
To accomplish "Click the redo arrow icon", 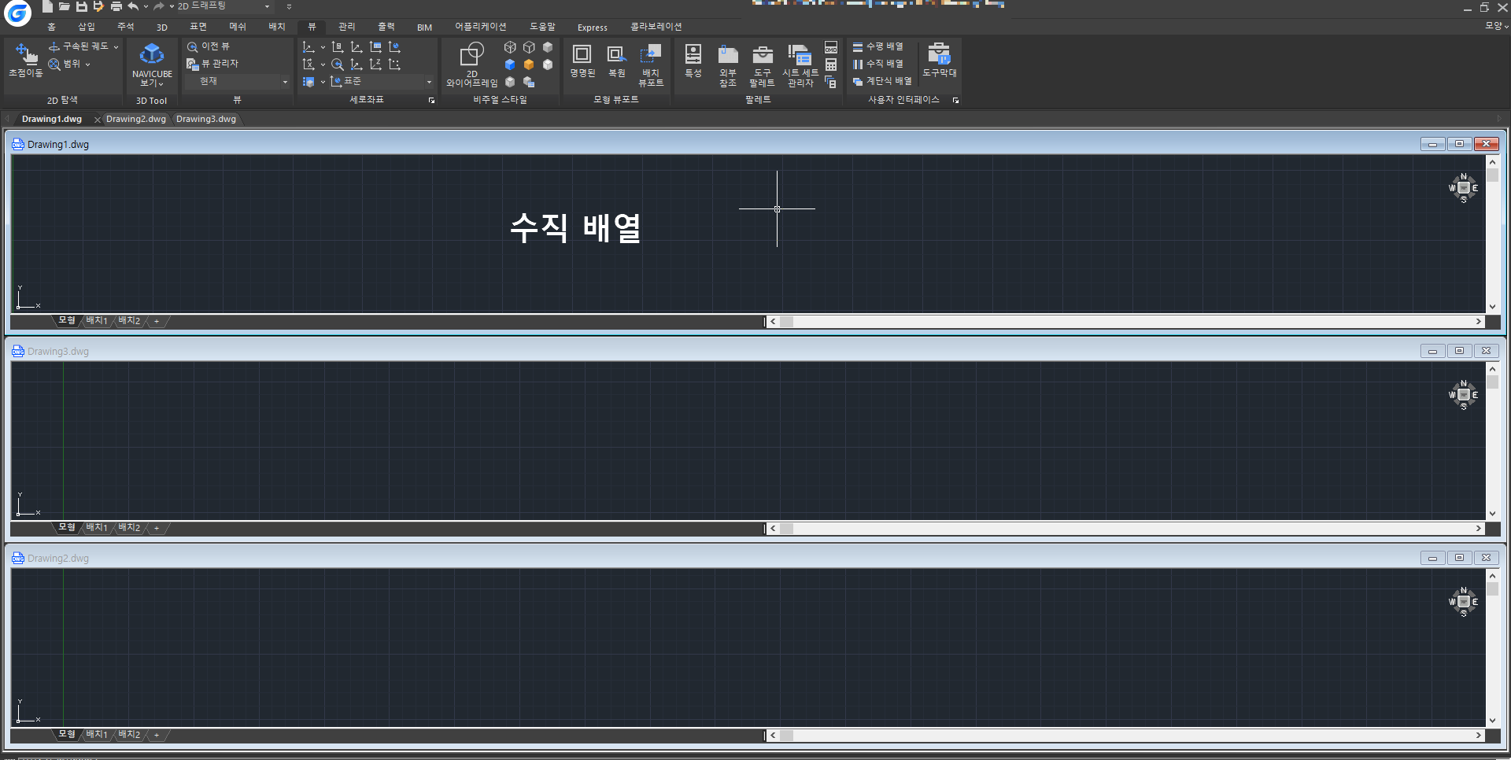I will pos(159,6).
